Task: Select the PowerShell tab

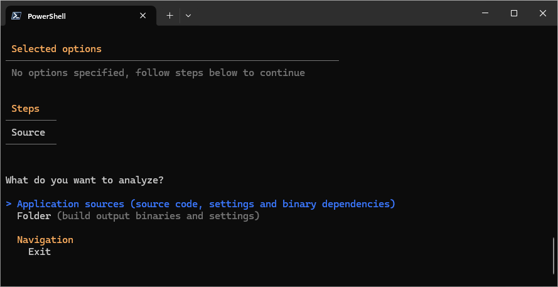Action: 81,16
